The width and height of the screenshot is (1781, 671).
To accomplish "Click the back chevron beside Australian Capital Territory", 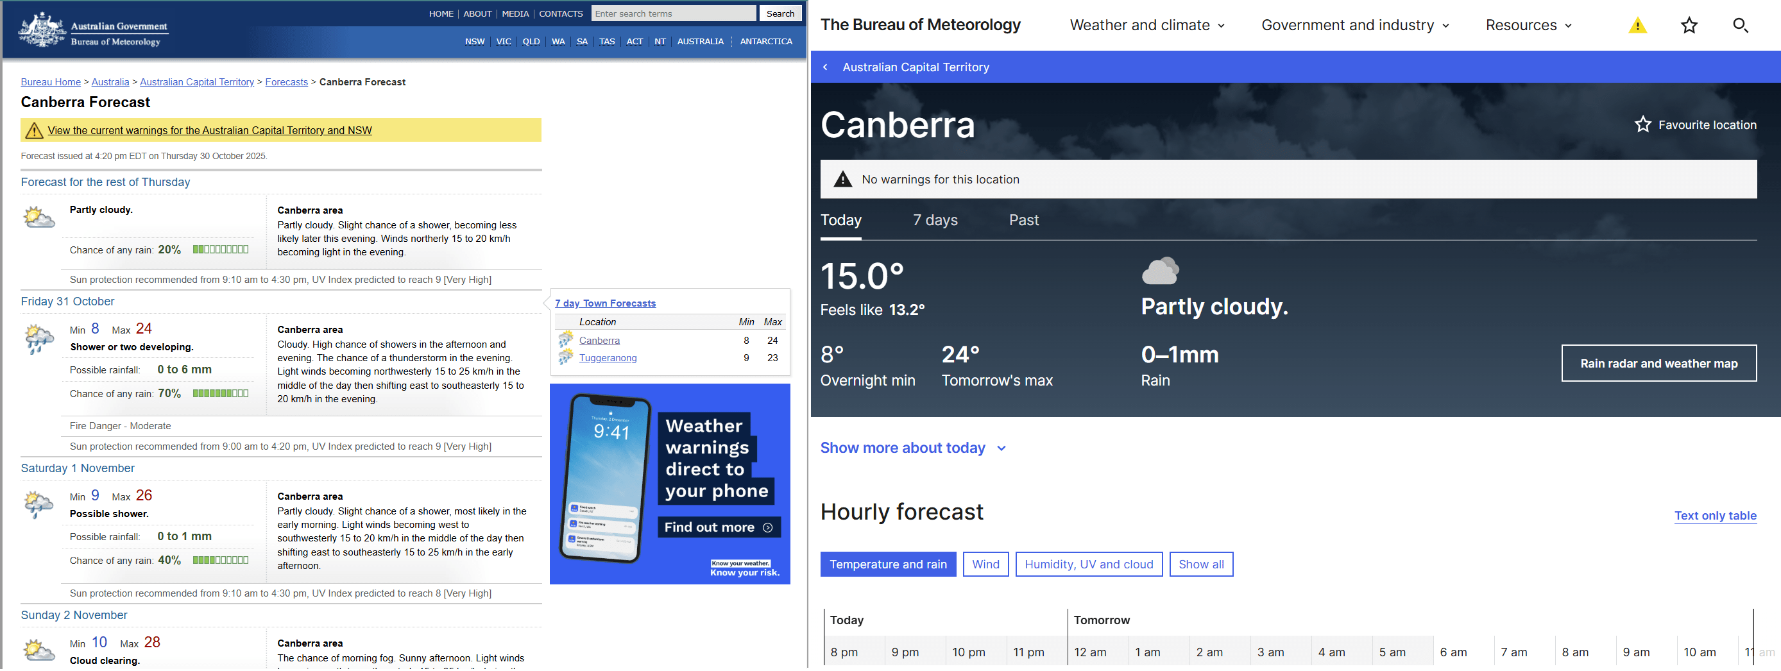I will (825, 67).
